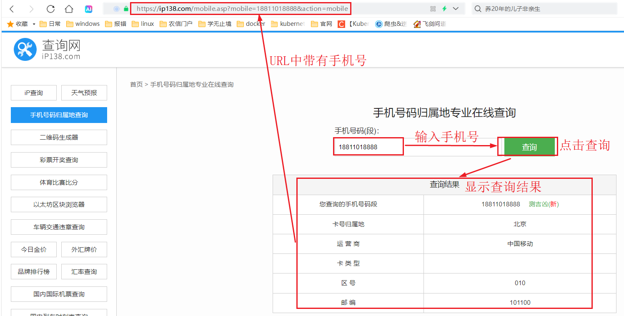This screenshot has width=624, height=316.
Task: Click the phone number input field
Action: 418,147
